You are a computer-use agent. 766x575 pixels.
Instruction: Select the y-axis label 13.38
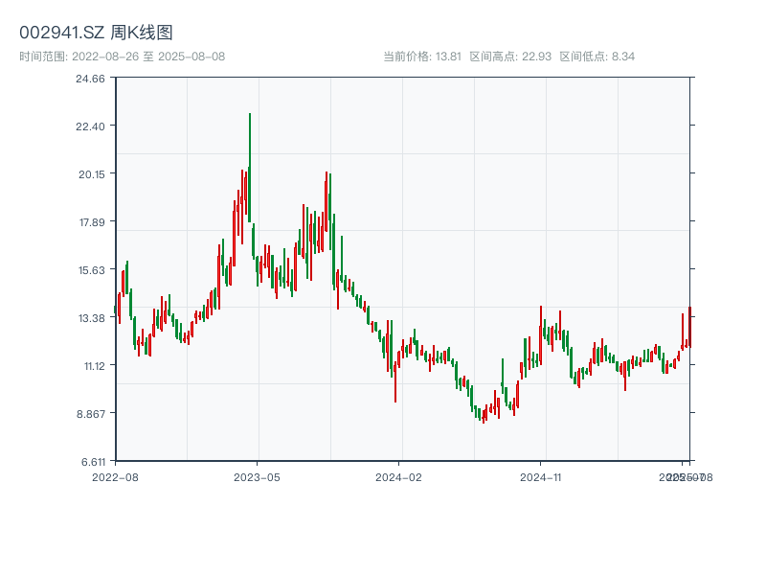(x=91, y=318)
